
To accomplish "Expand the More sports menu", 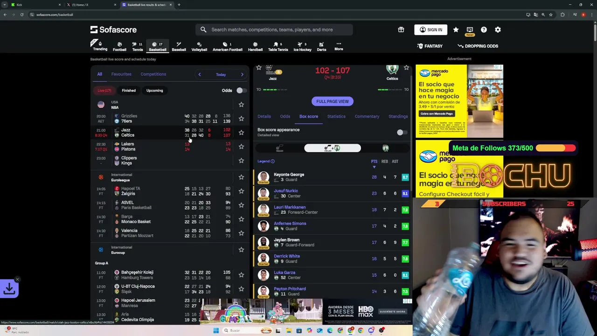I will pos(339,46).
